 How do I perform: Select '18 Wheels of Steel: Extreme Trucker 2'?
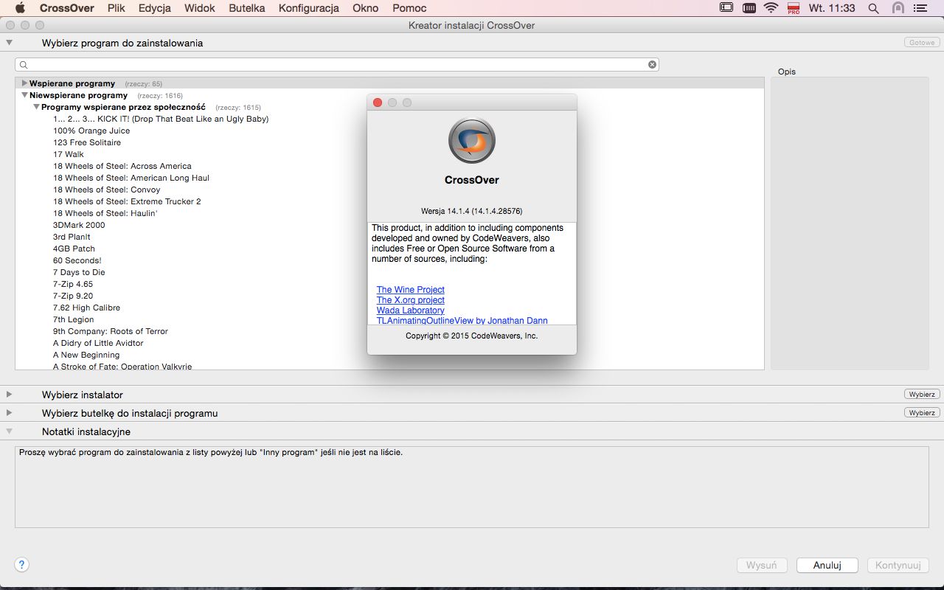(127, 201)
